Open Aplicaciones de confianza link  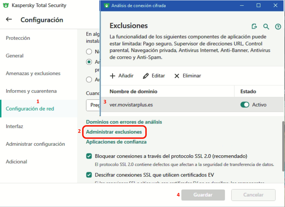(x=116, y=142)
